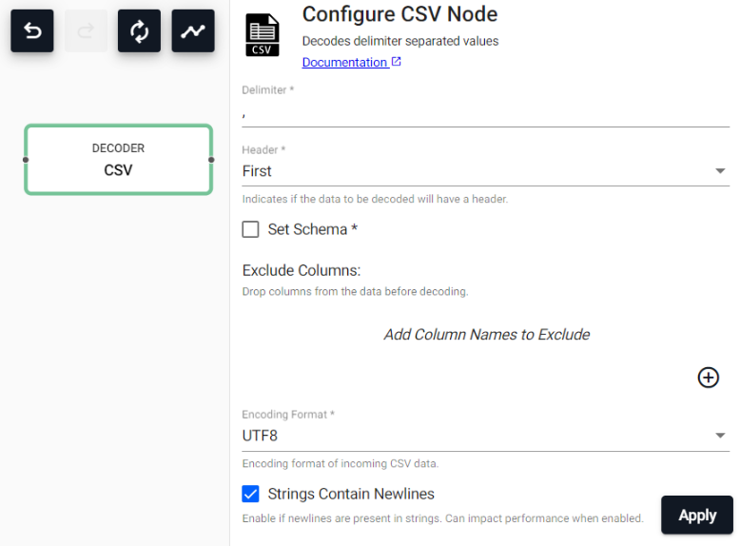Open the line chart toolbar button

click(193, 31)
